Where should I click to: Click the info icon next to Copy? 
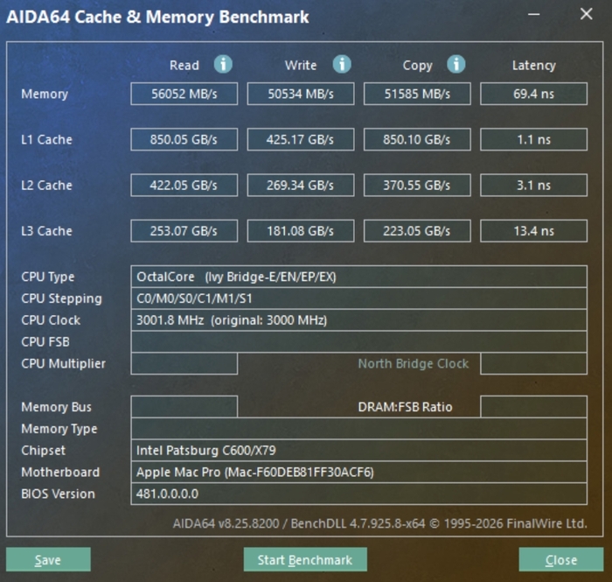456,65
